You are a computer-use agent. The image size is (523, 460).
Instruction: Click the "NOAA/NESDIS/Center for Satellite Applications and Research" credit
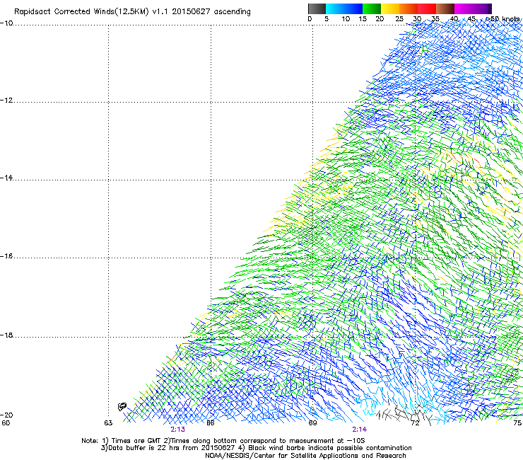pos(305,456)
